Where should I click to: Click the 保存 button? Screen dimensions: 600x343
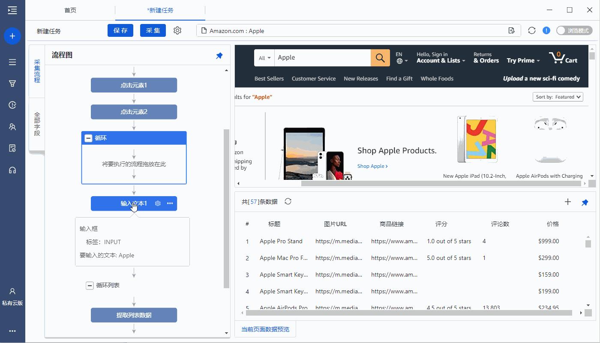(120, 30)
